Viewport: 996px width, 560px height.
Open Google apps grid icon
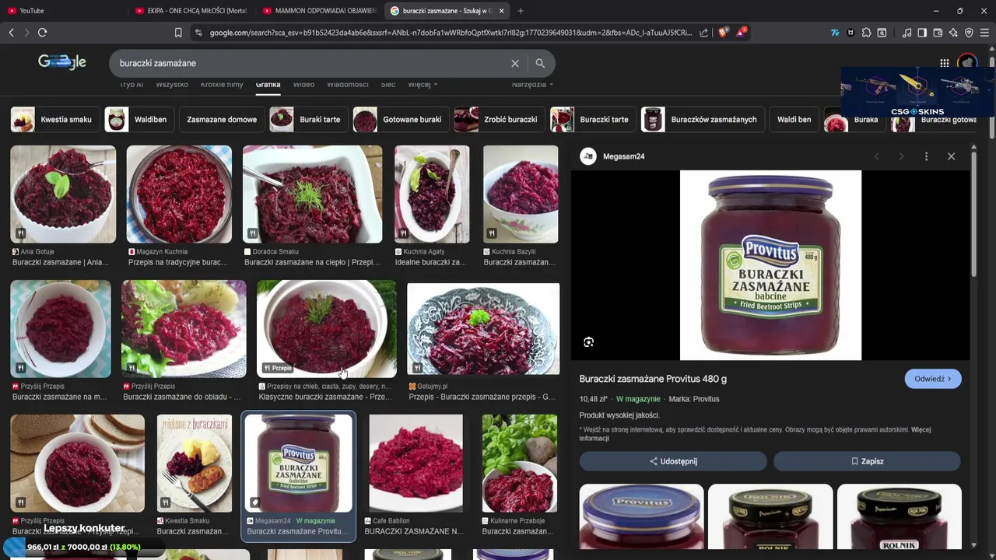(944, 63)
